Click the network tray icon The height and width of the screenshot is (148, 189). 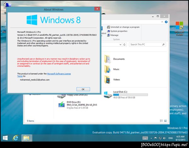click(x=160, y=138)
